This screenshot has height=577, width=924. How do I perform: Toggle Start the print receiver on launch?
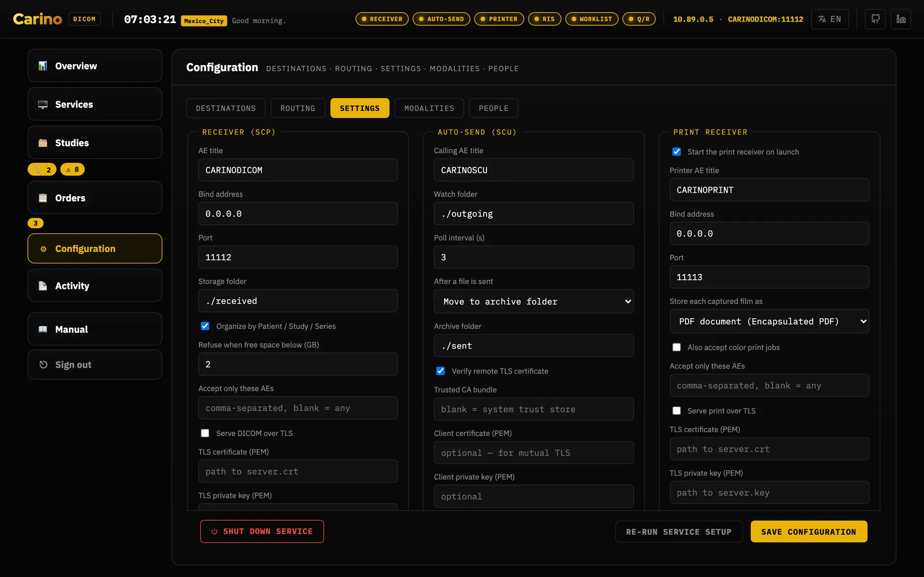click(677, 151)
